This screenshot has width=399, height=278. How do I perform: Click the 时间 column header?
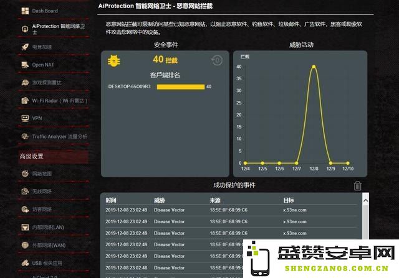[111, 200]
